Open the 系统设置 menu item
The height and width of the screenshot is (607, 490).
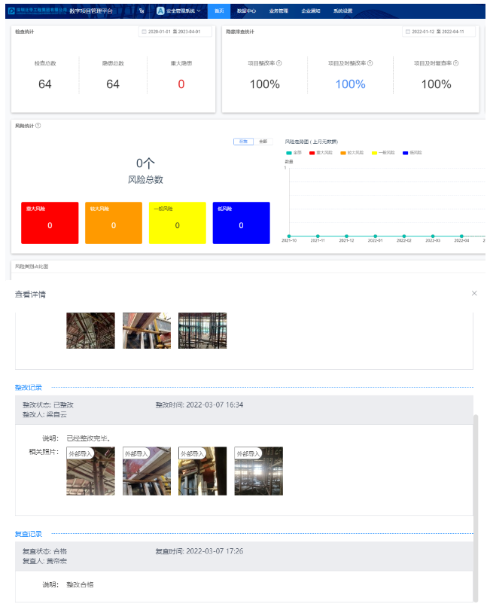(342, 11)
